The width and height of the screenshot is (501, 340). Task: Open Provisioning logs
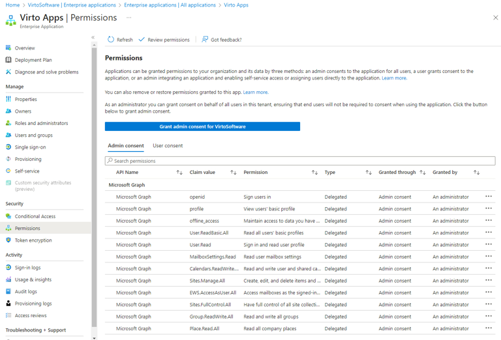click(33, 304)
